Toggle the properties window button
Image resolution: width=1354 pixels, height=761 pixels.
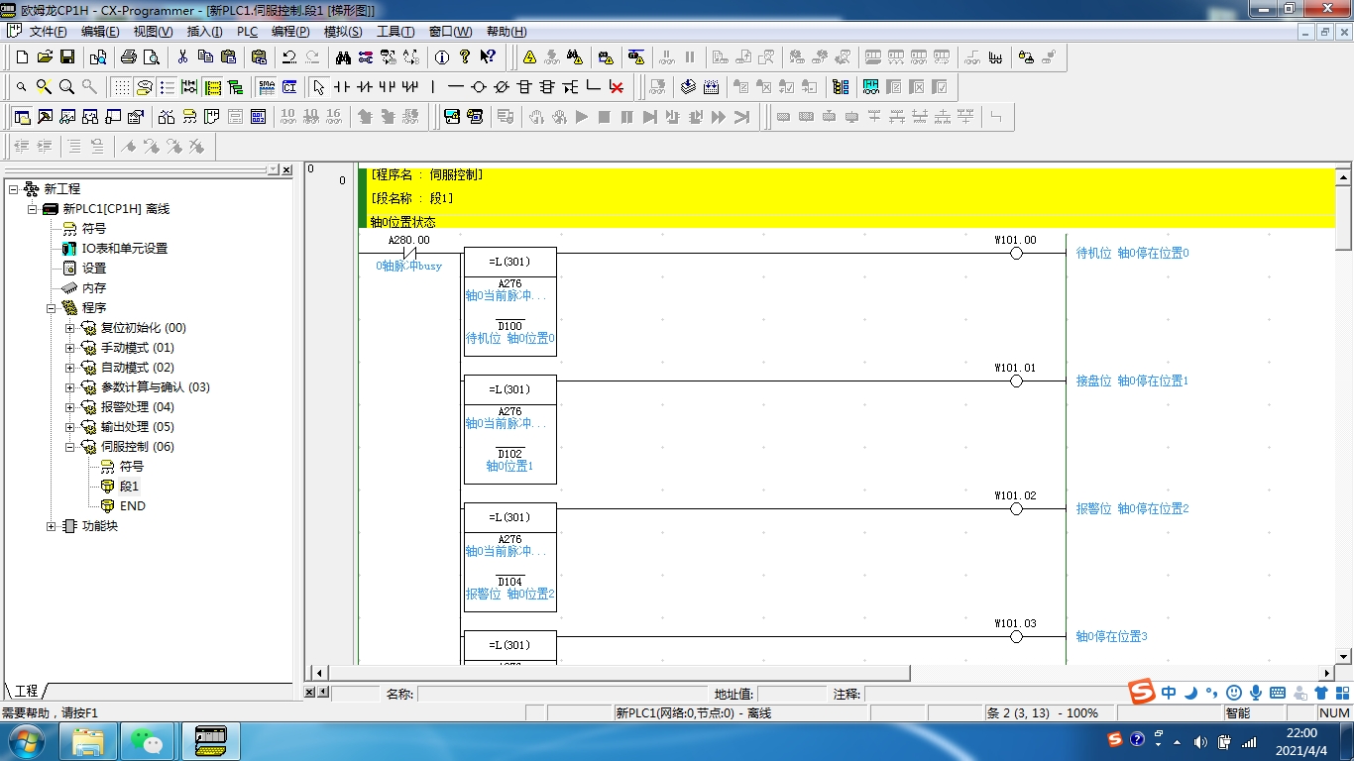136,117
